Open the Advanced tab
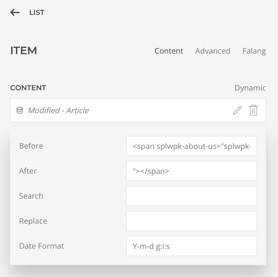 click(x=213, y=51)
